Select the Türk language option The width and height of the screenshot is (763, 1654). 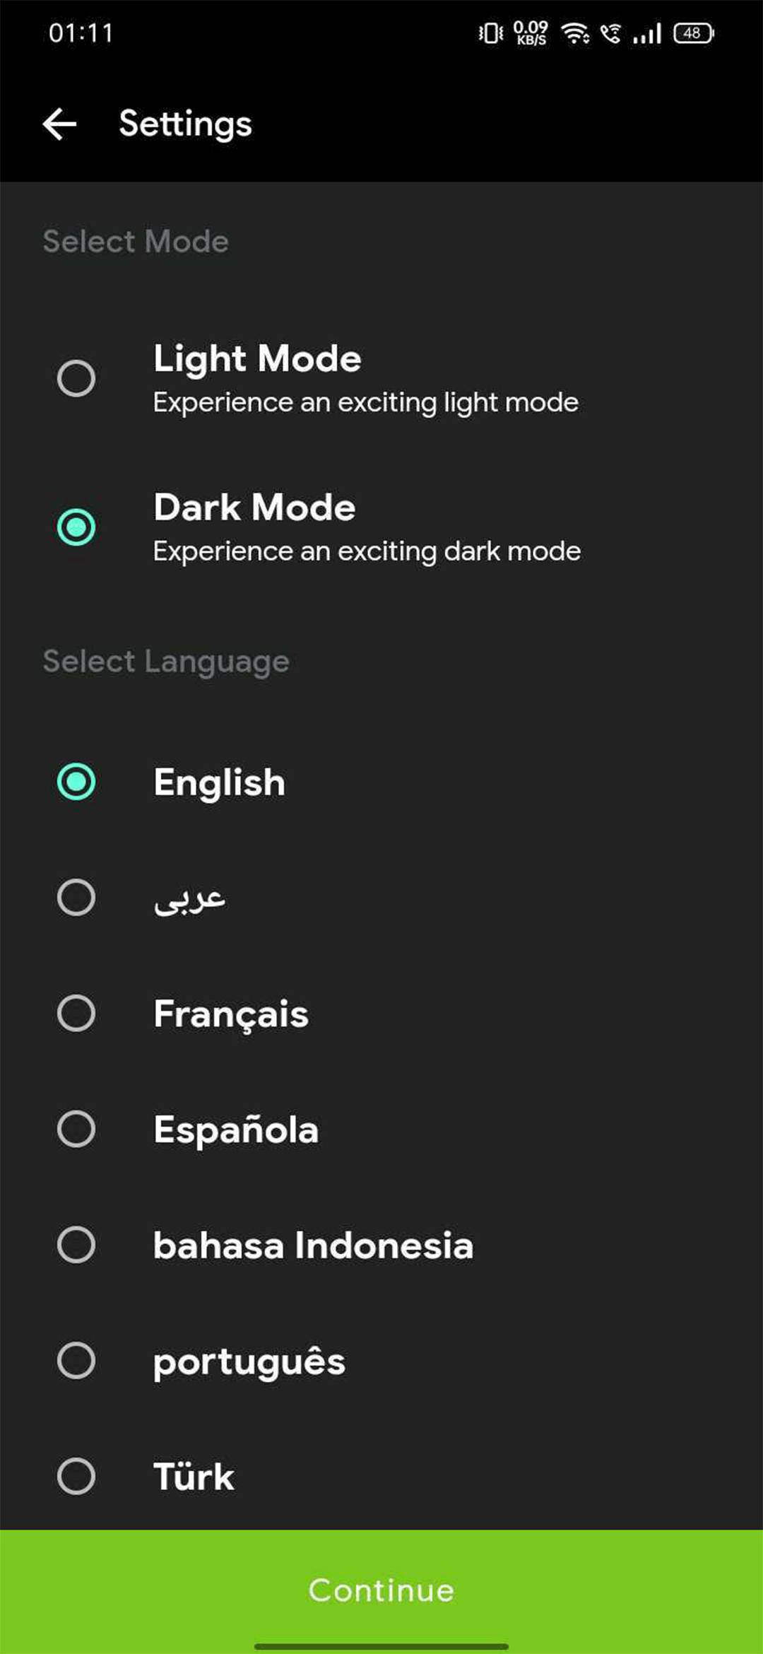(76, 1476)
